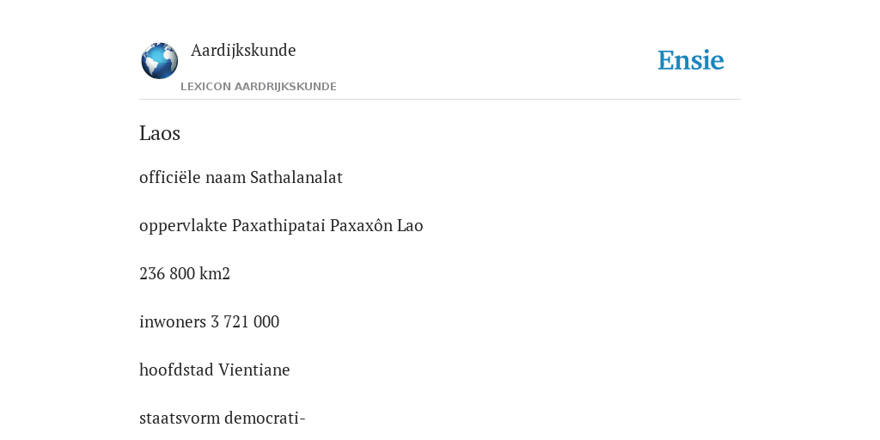Open the Ensie logo link
This screenshot has width=880, height=440.
691,60
